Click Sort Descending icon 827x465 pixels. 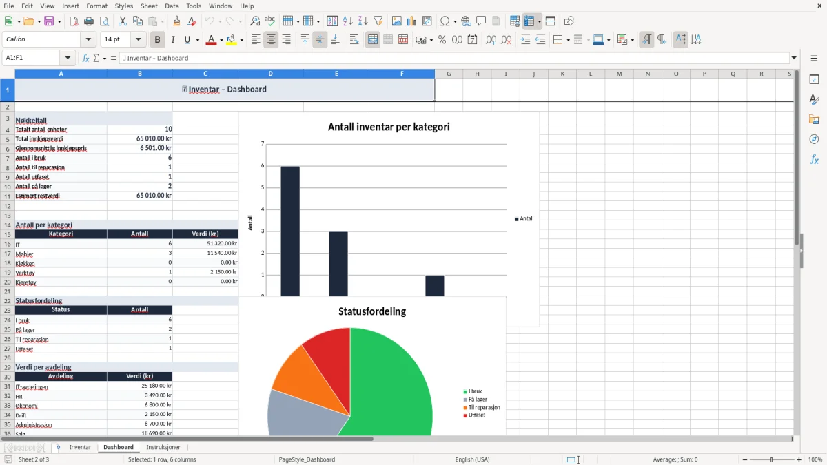pyautogui.click(x=363, y=21)
